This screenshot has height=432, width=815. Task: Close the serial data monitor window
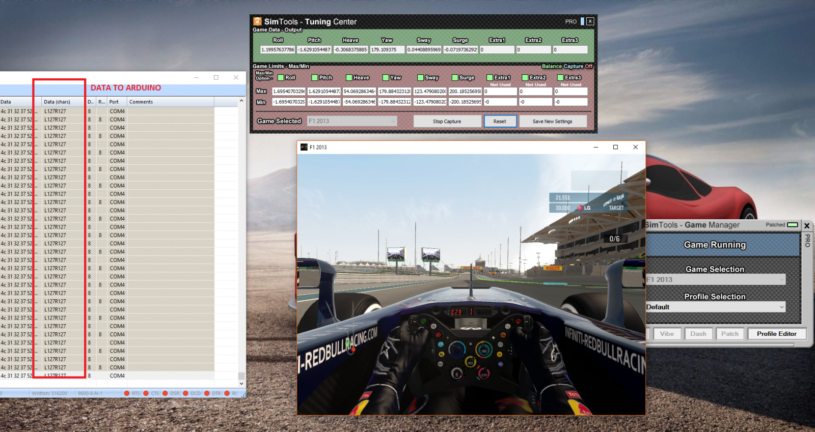pos(236,77)
